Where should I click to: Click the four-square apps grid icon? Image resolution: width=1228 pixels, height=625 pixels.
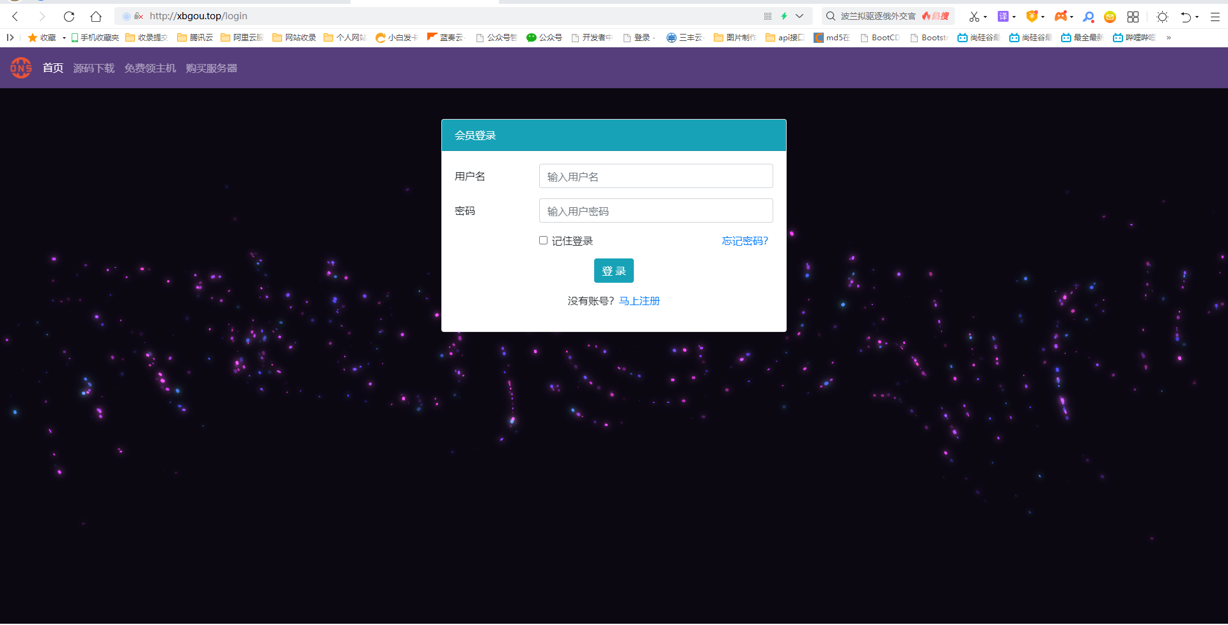point(1133,17)
